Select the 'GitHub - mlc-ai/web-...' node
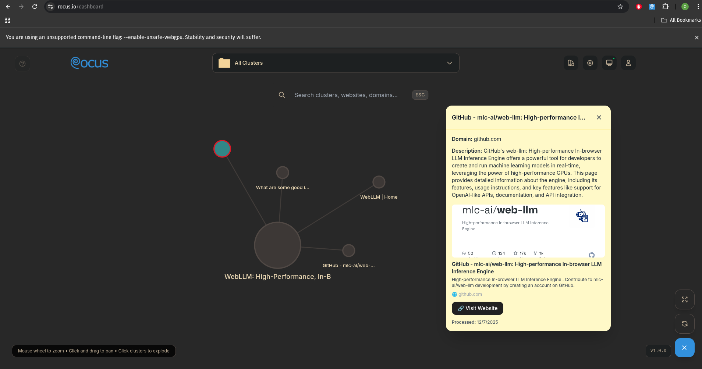 pos(348,251)
